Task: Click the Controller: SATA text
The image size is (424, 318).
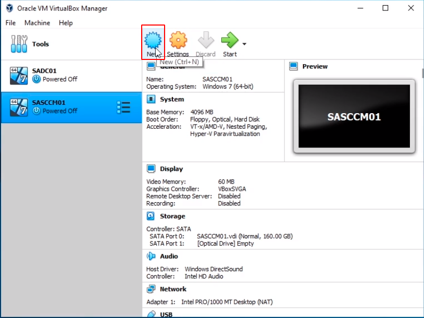Action: click(169, 229)
